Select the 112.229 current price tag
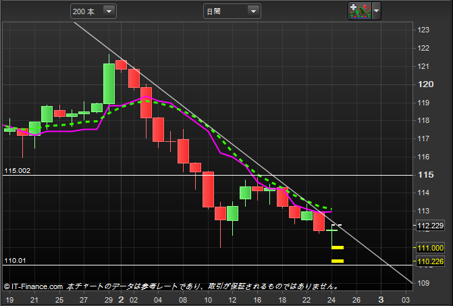 coord(430,226)
